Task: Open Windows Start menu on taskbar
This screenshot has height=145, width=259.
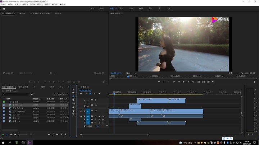Action: [3, 142]
